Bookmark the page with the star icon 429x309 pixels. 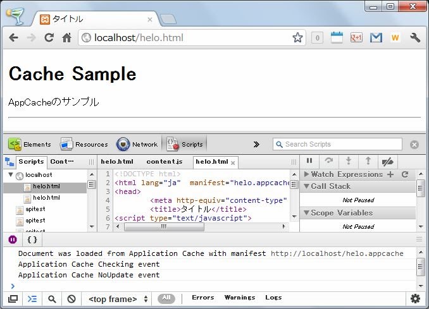pyautogui.click(x=297, y=38)
